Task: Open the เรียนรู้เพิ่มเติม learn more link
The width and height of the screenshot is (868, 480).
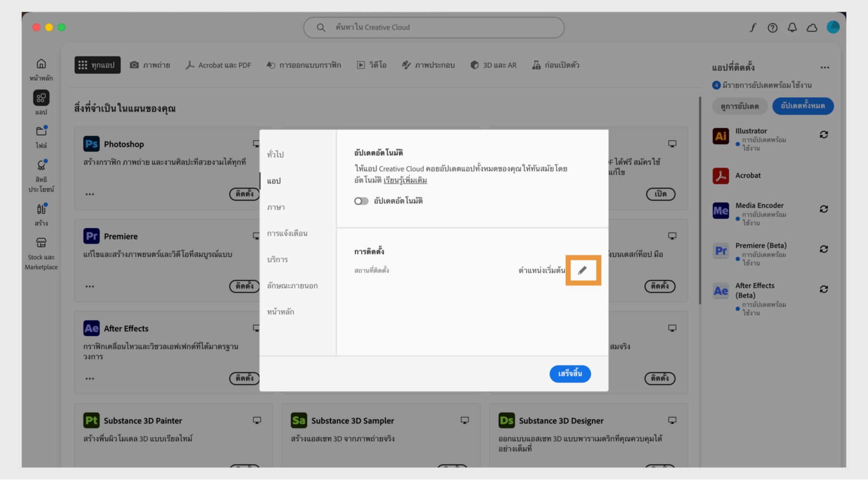Action: click(x=405, y=180)
